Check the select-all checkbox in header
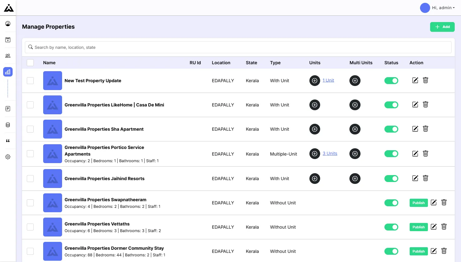This screenshot has width=461, height=262. [30, 63]
